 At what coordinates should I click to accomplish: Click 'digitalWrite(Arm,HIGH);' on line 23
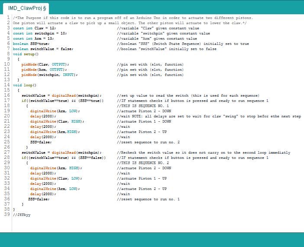point(55,132)
